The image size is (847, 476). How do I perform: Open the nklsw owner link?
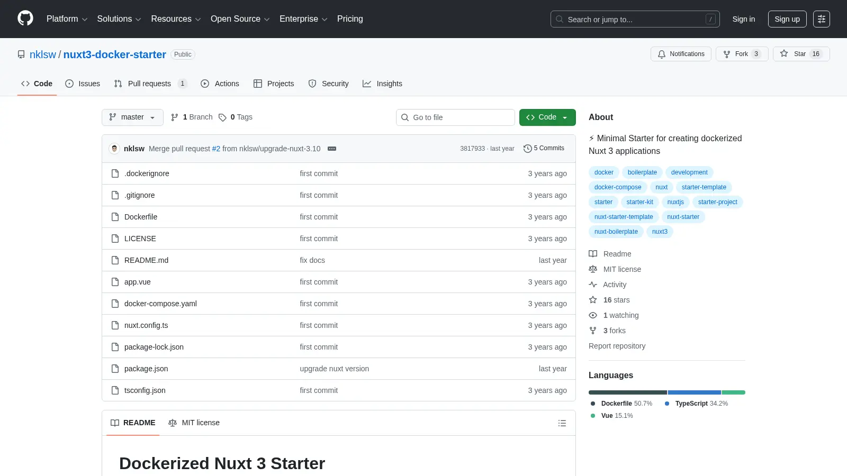43,54
